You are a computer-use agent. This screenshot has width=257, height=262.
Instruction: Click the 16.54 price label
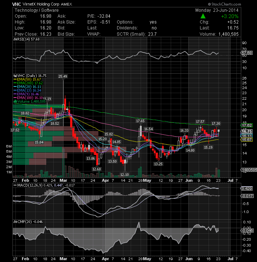[148, 129]
